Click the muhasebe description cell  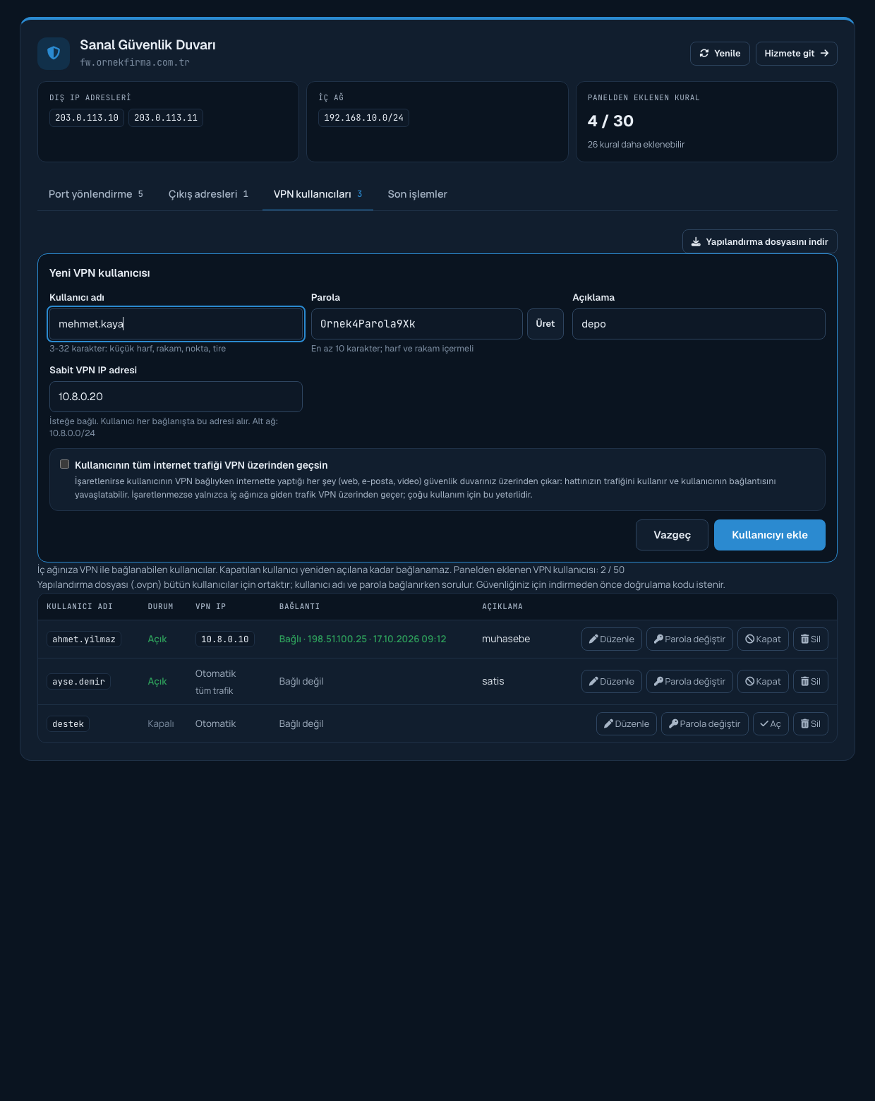[x=506, y=639]
